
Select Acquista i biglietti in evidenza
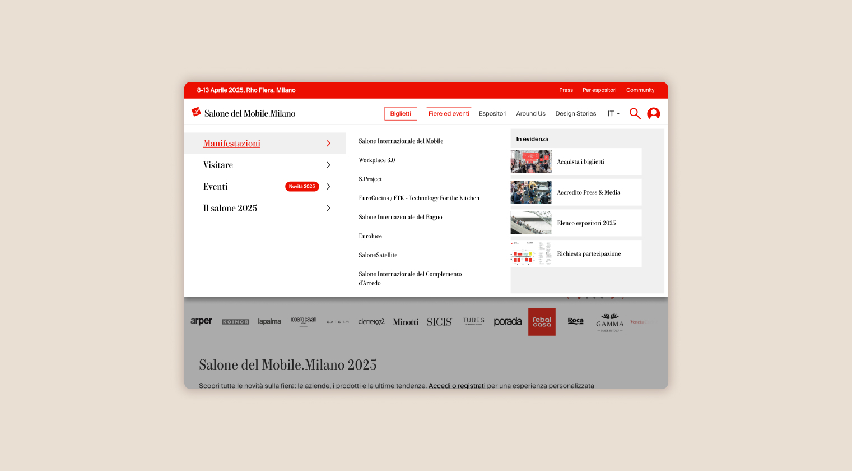point(580,161)
